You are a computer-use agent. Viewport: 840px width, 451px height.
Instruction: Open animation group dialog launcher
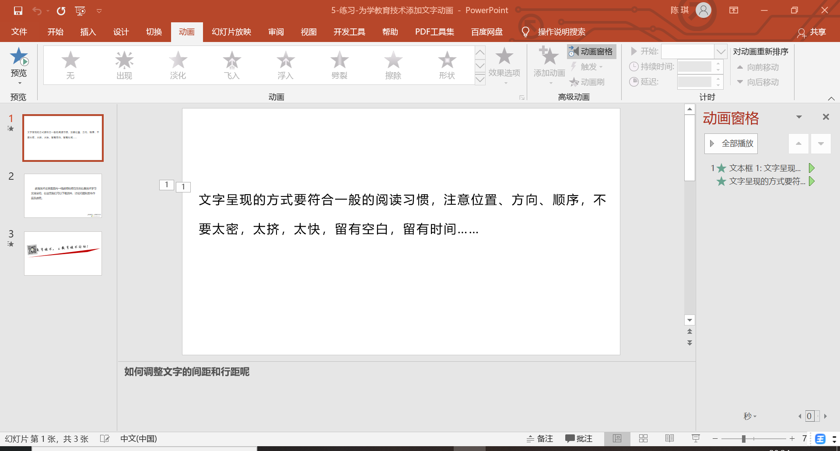pyautogui.click(x=522, y=98)
